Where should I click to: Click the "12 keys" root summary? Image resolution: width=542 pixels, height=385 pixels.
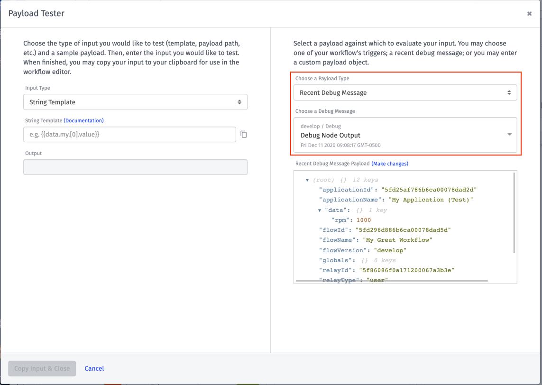coord(366,180)
